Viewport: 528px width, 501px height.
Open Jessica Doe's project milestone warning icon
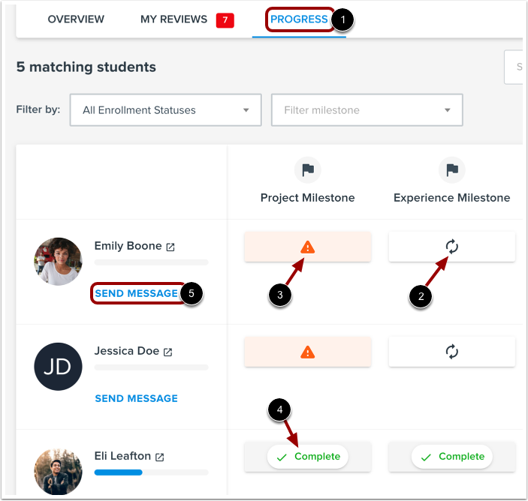[x=307, y=352]
